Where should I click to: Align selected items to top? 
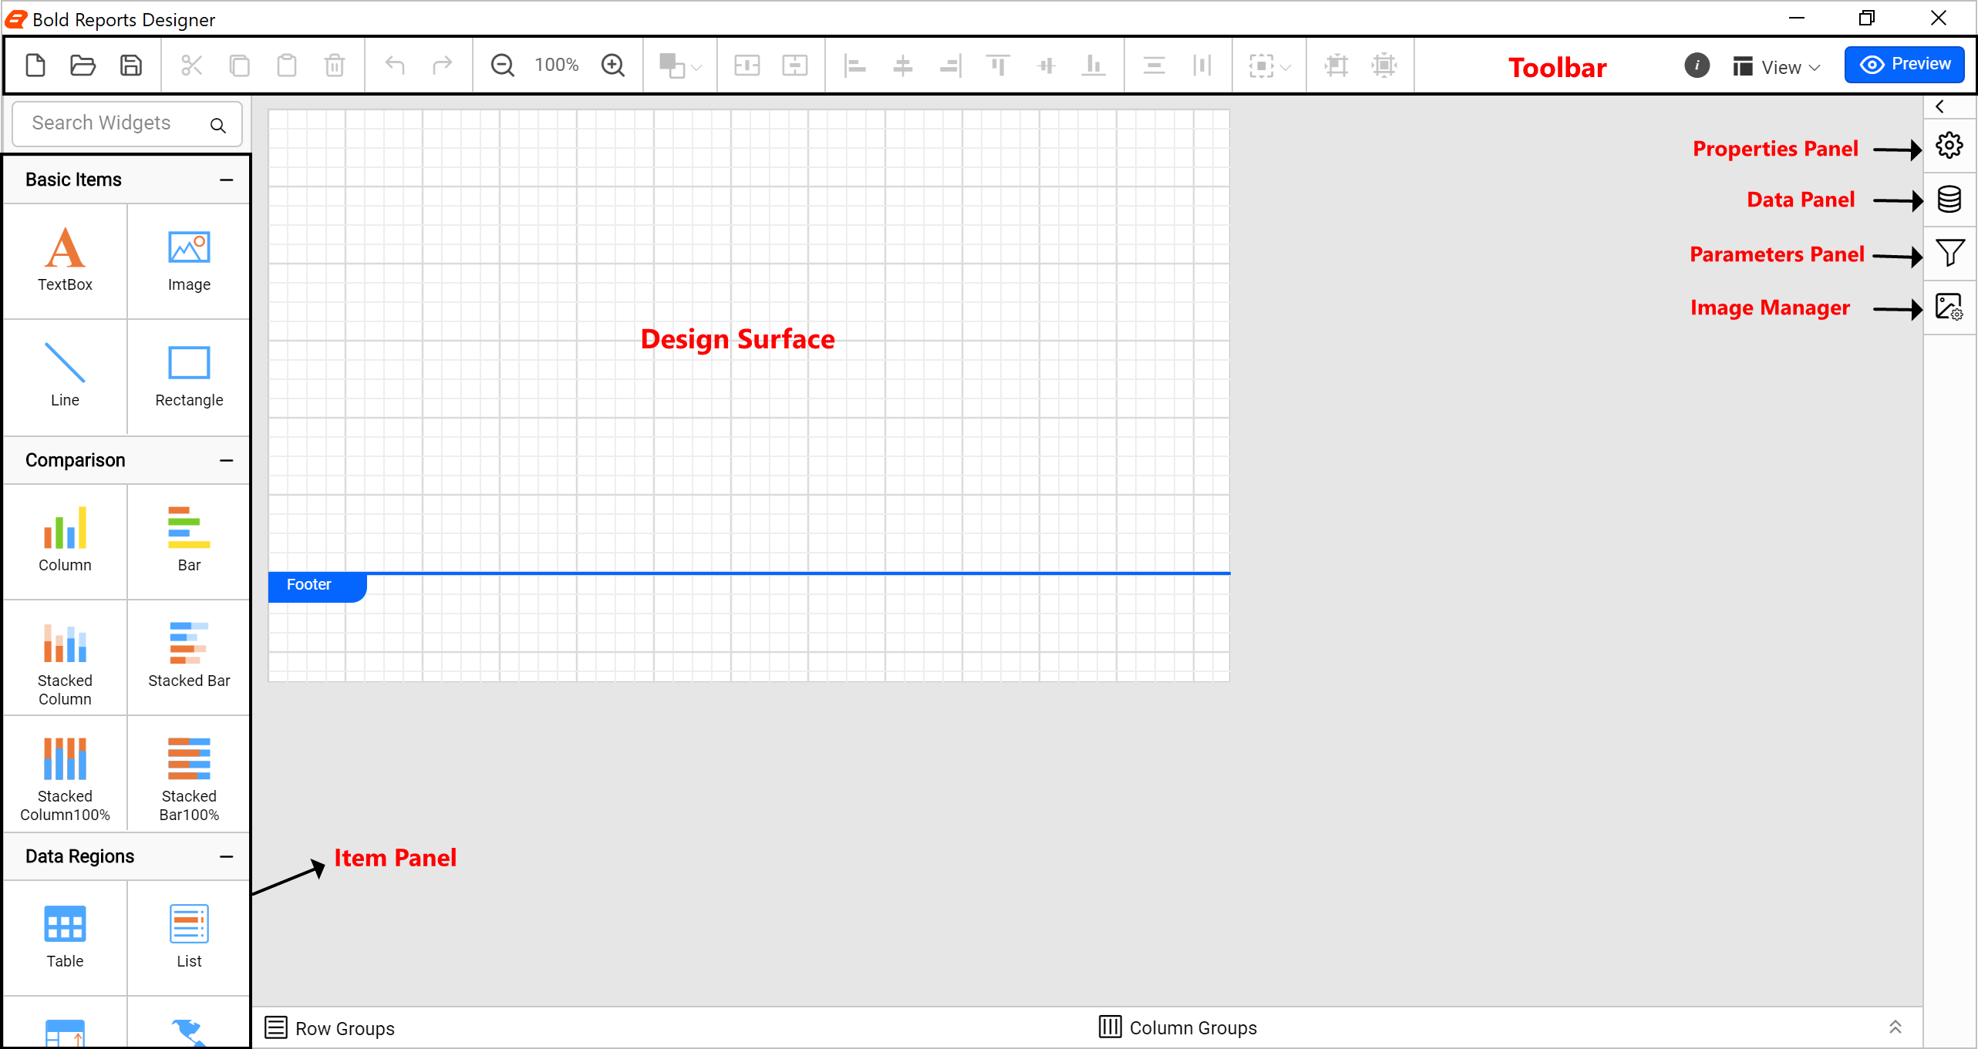pyautogui.click(x=999, y=66)
